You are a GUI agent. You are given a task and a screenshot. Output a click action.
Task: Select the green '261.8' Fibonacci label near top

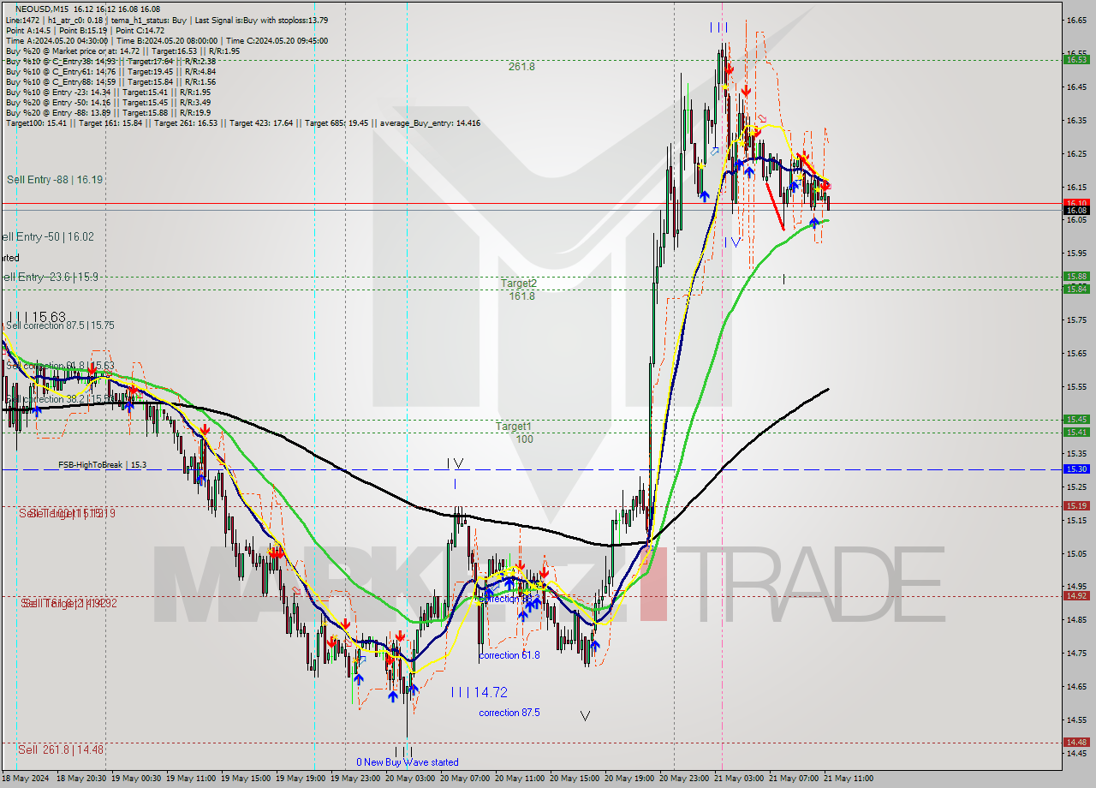[x=521, y=66]
